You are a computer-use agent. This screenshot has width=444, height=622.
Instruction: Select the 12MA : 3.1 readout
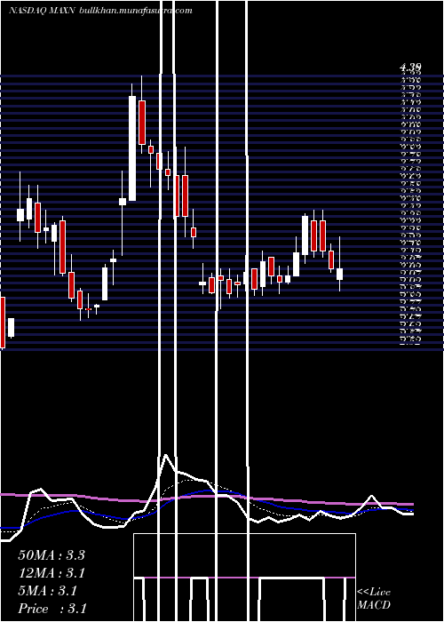52,573
